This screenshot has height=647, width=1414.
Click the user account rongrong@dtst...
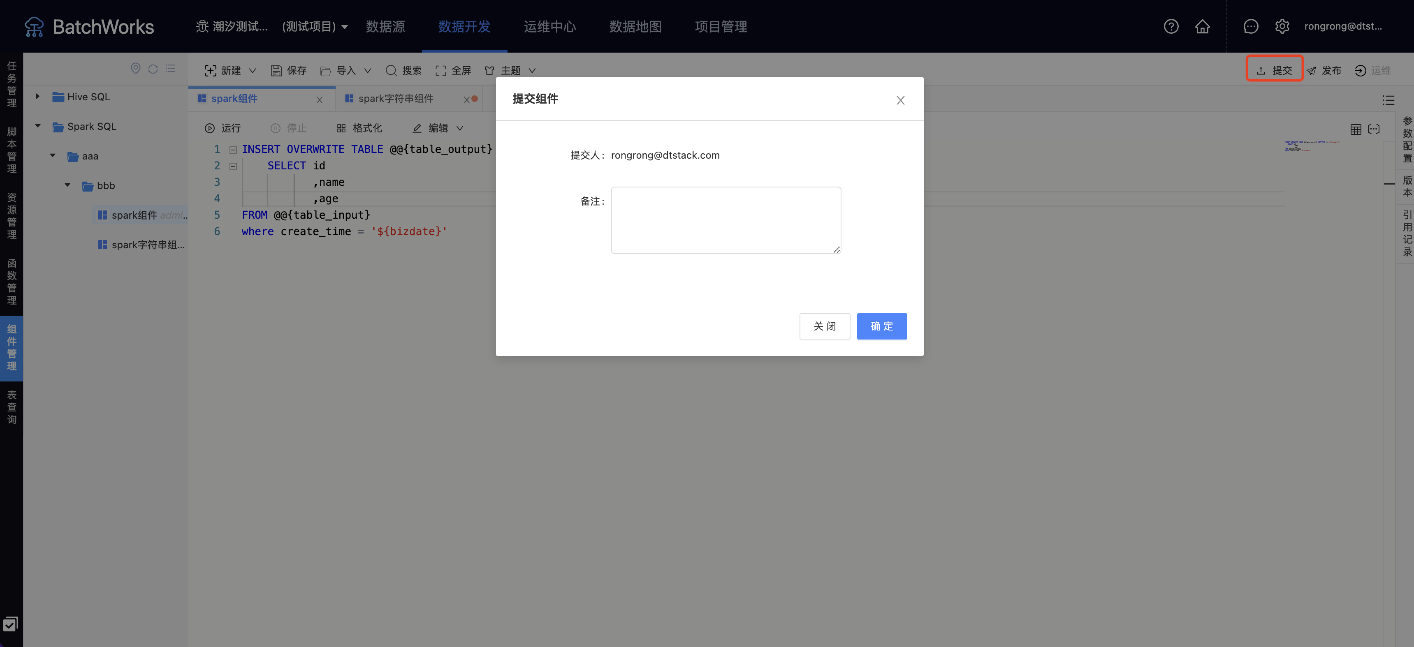coord(1342,26)
